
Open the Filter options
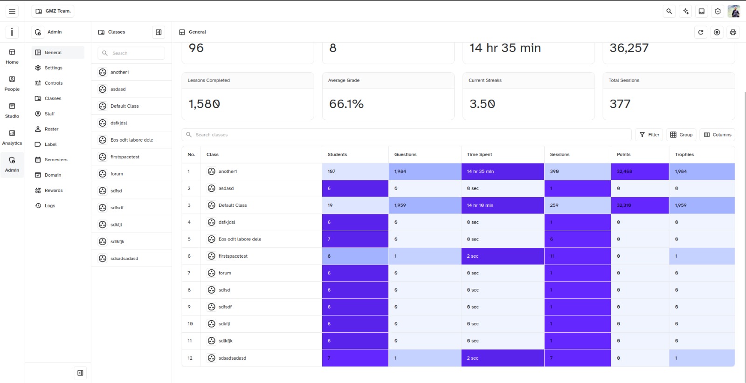click(649, 135)
